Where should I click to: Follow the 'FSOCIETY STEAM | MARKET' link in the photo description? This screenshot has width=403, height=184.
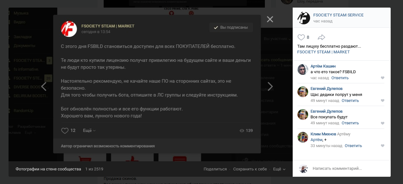click(x=323, y=52)
